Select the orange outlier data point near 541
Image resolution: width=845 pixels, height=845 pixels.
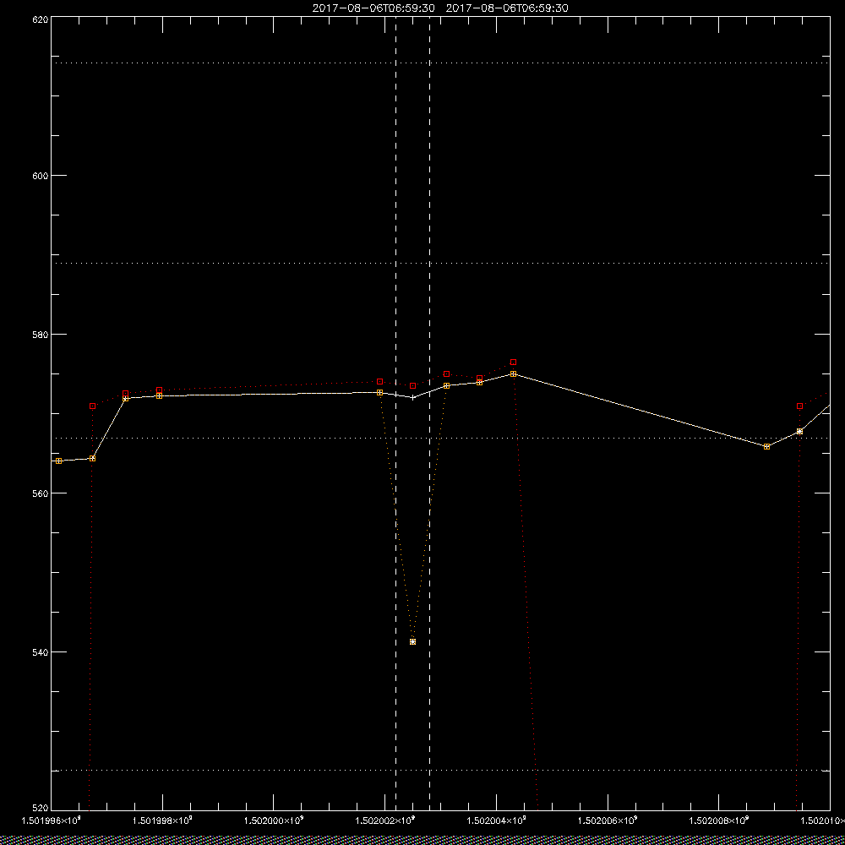413,642
